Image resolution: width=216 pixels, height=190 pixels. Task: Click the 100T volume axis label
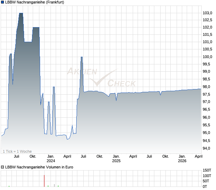(x=207, y=176)
